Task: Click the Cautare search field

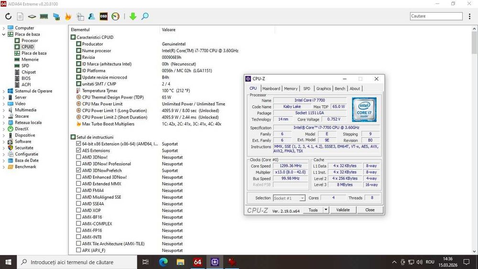Action: [x=436, y=16]
